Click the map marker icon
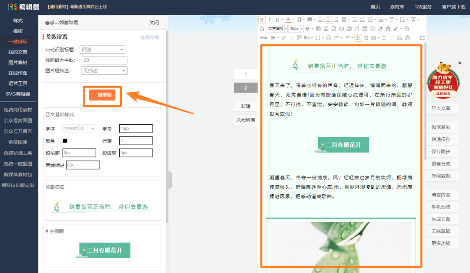The width and height of the screenshot is (470, 273). tap(408, 38)
